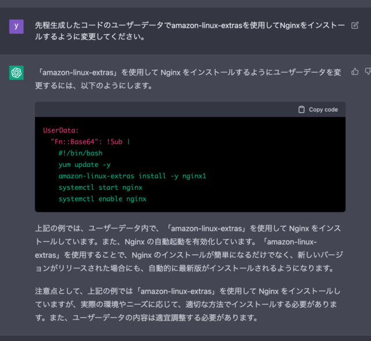Click the user prompt starting with '先程生成したコード'
Image resolution: width=371 pixels, height=341 pixels.
point(190,31)
